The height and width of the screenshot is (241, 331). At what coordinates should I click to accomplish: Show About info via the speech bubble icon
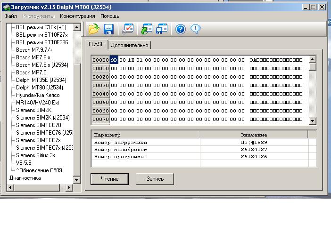[x=196, y=29]
